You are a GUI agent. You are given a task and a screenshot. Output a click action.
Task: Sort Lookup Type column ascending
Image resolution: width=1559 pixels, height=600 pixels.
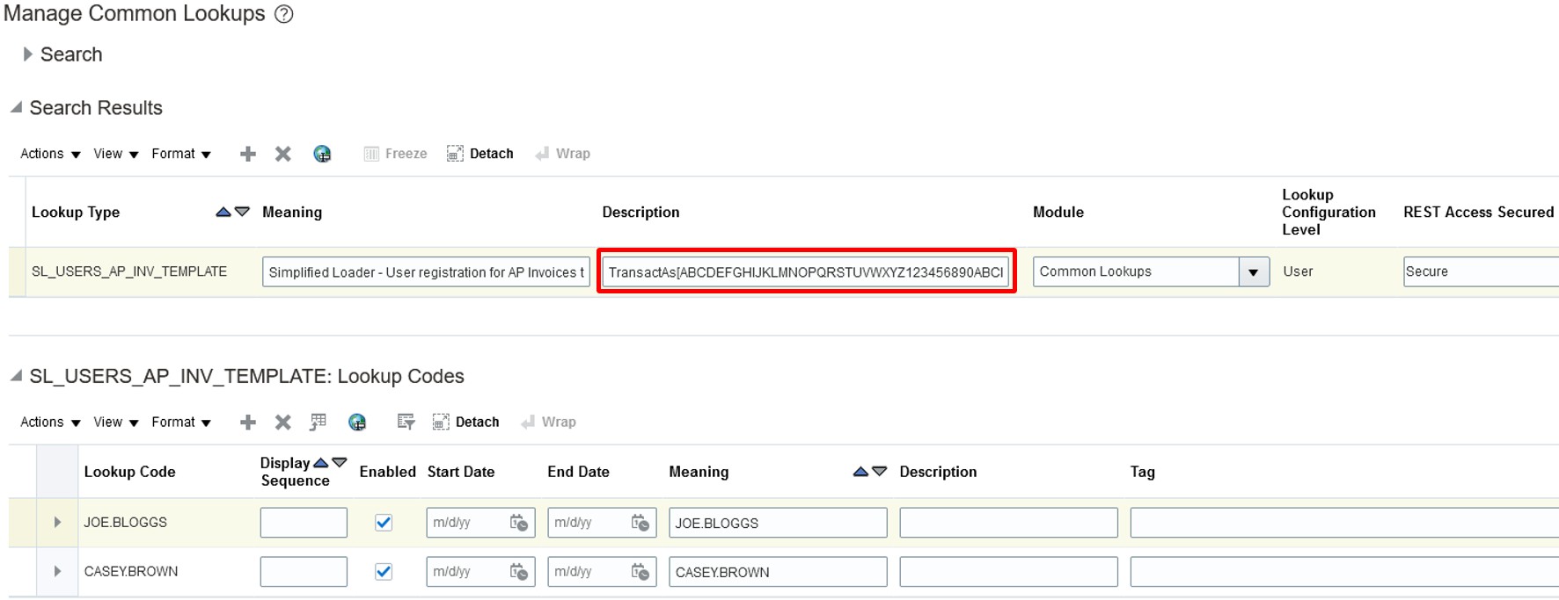coord(223,212)
